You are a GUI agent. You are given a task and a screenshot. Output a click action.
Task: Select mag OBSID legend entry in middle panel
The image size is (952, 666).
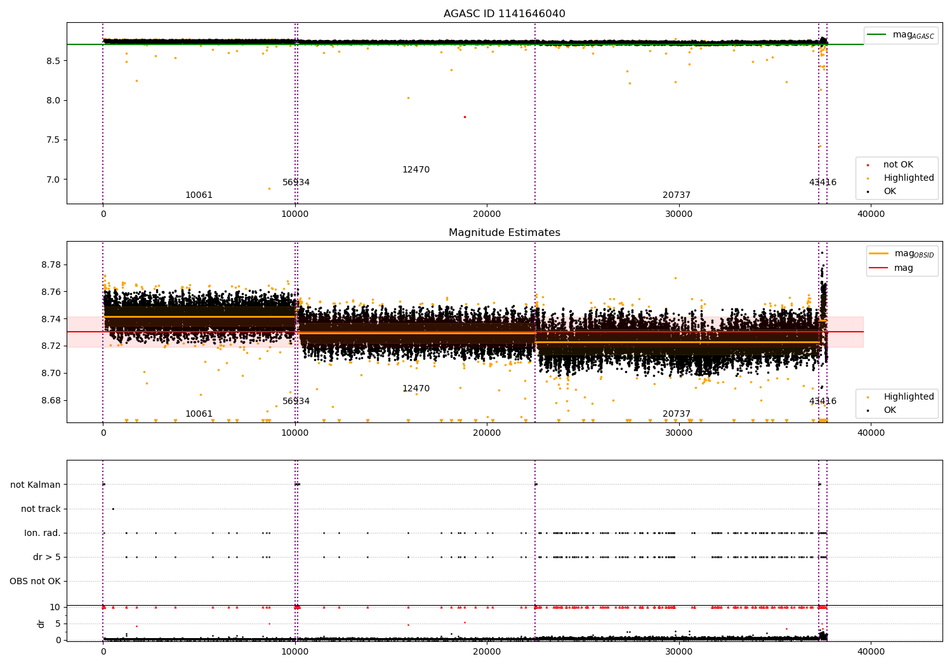pyautogui.click(x=901, y=254)
